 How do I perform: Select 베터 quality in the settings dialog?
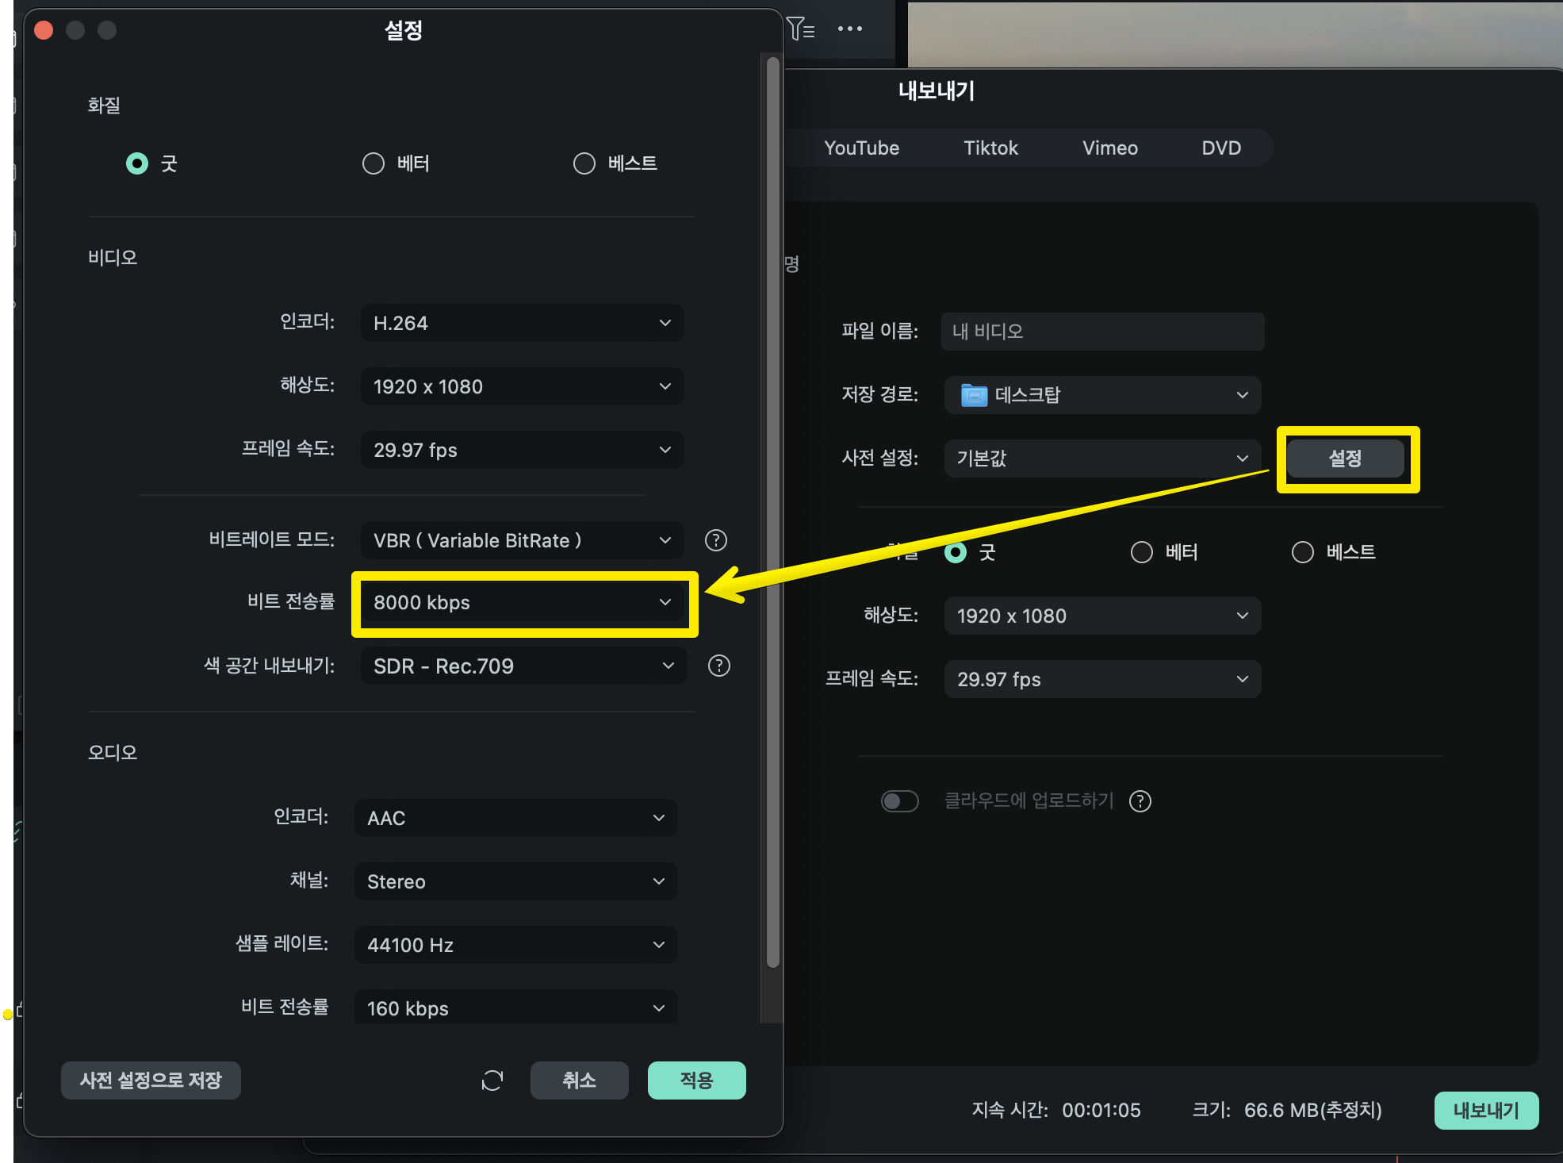tap(374, 163)
